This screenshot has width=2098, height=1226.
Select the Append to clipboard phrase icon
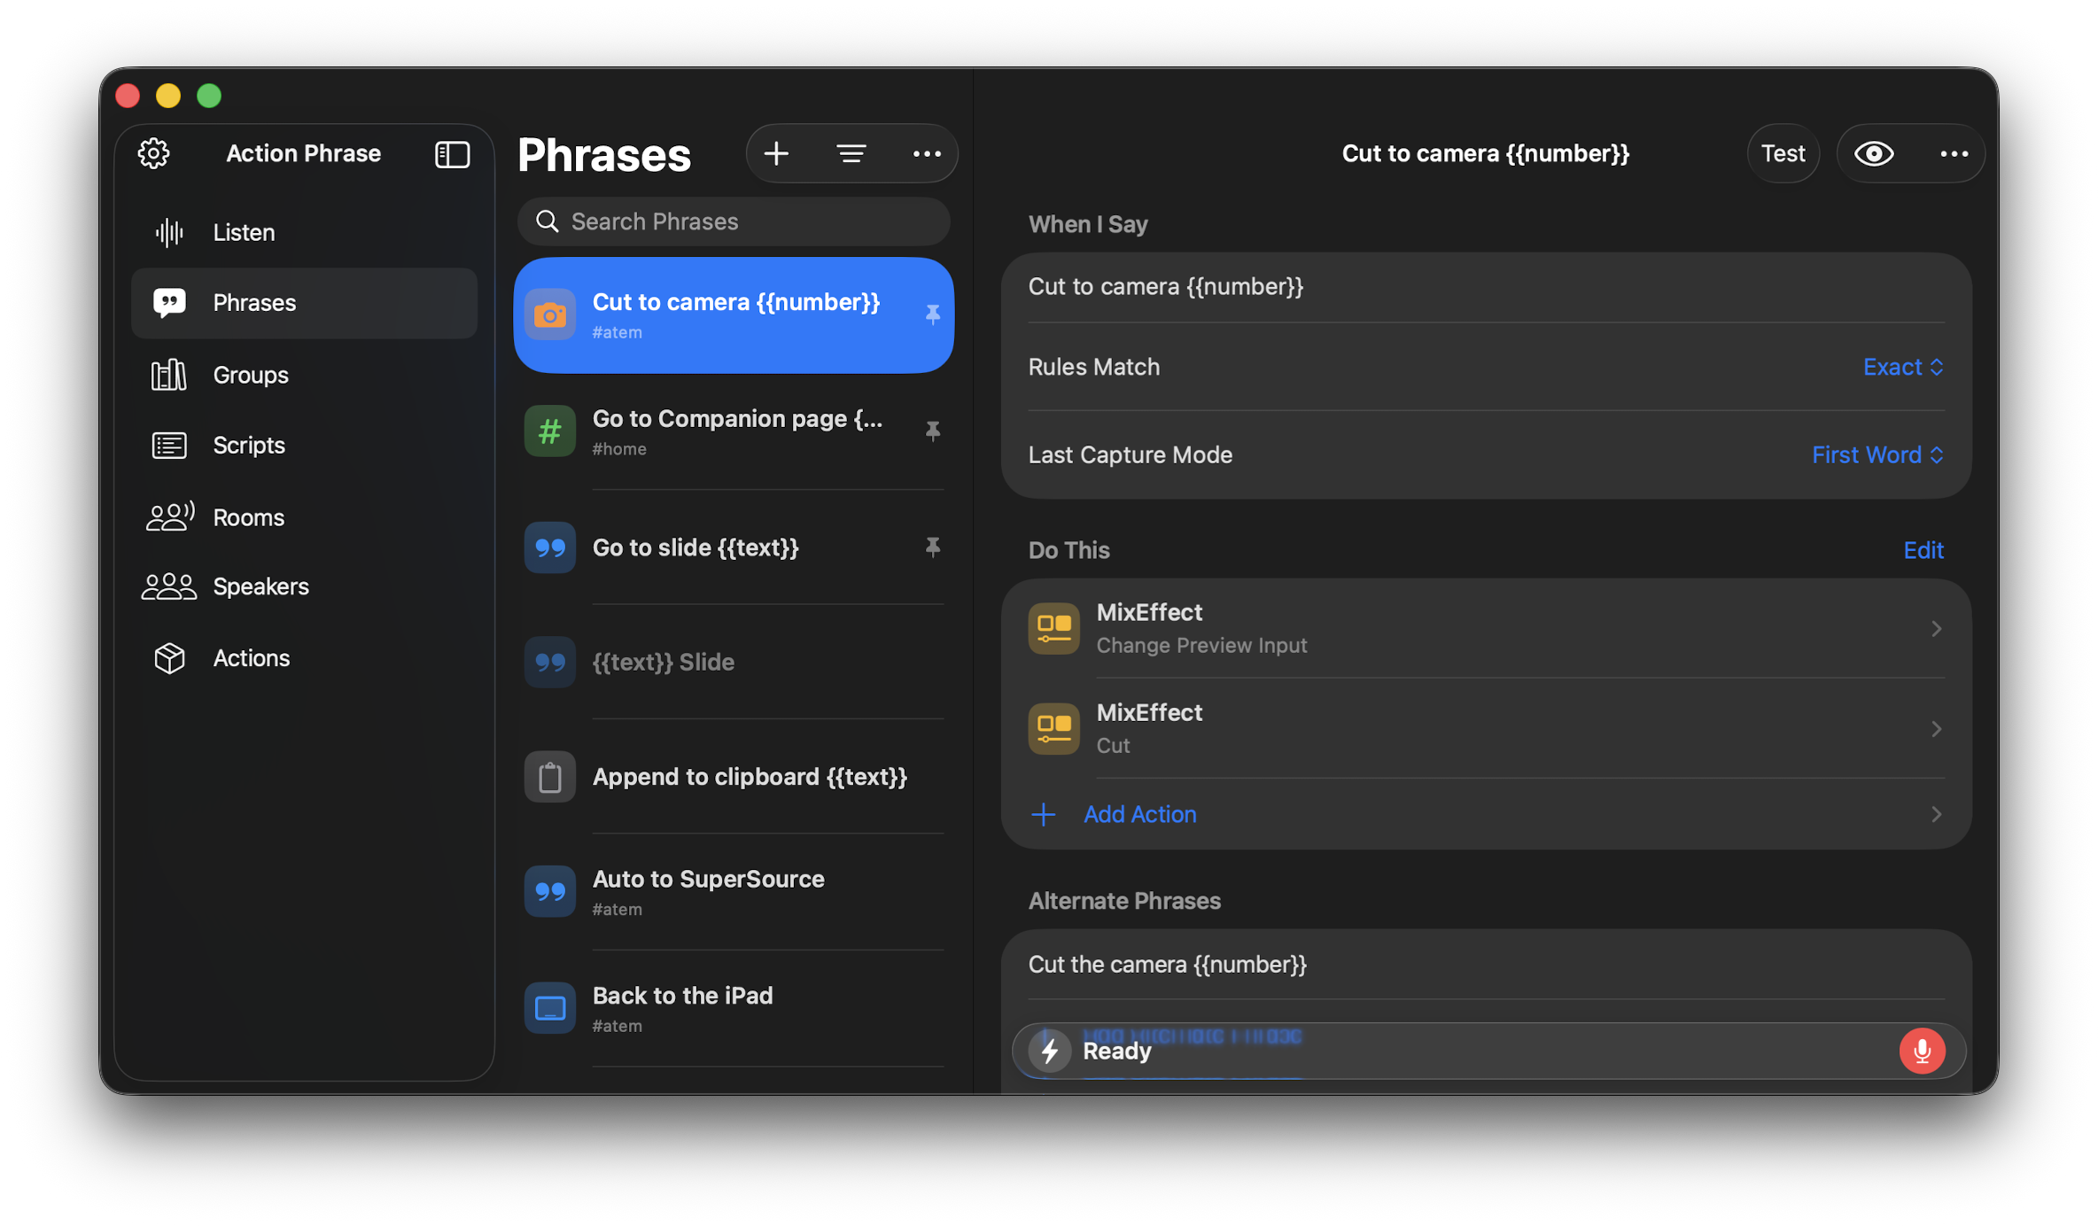pyautogui.click(x=549, y=777)
